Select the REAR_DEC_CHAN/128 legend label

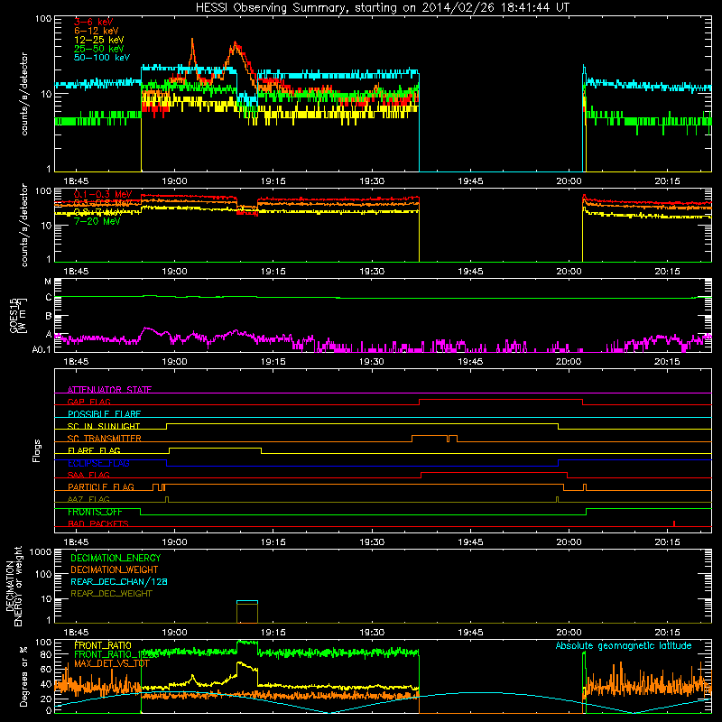[x=119, y=581]
